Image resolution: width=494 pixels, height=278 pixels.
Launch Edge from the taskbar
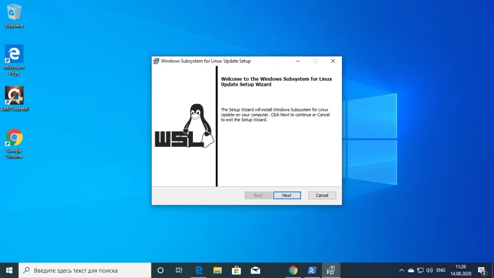198,270
